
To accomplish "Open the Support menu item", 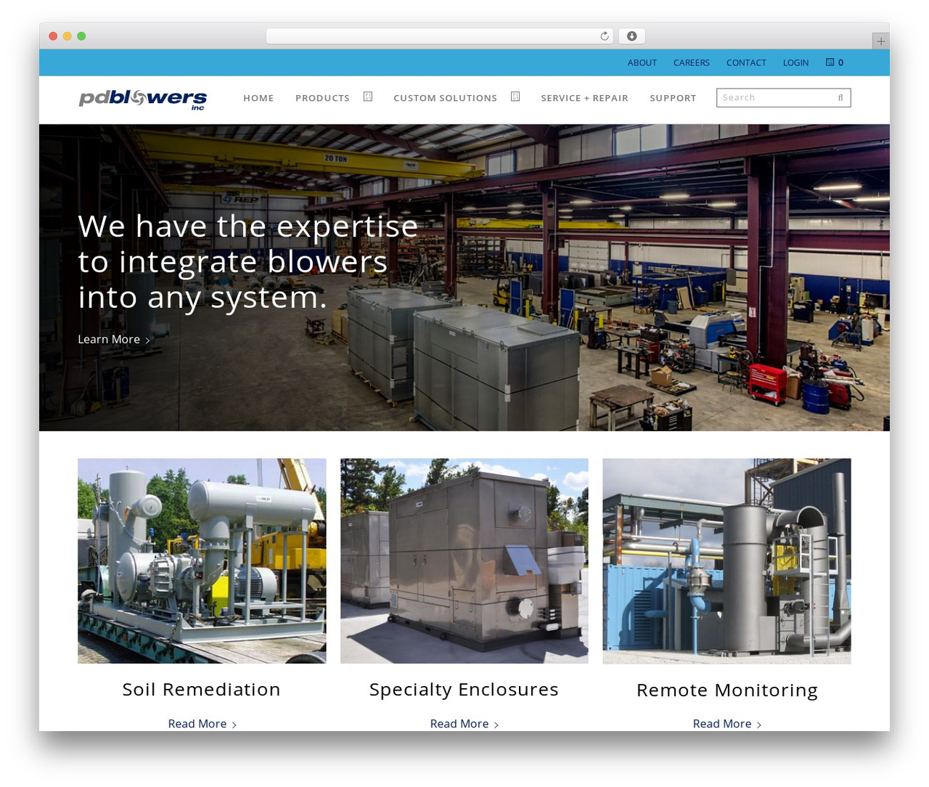I will coord(673,98).
